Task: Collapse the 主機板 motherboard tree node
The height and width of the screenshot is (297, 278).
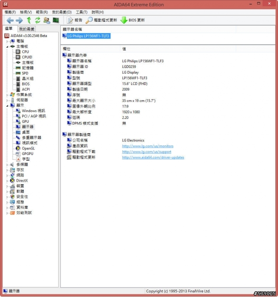Action: pyautogui.click(x=7, y=47)
